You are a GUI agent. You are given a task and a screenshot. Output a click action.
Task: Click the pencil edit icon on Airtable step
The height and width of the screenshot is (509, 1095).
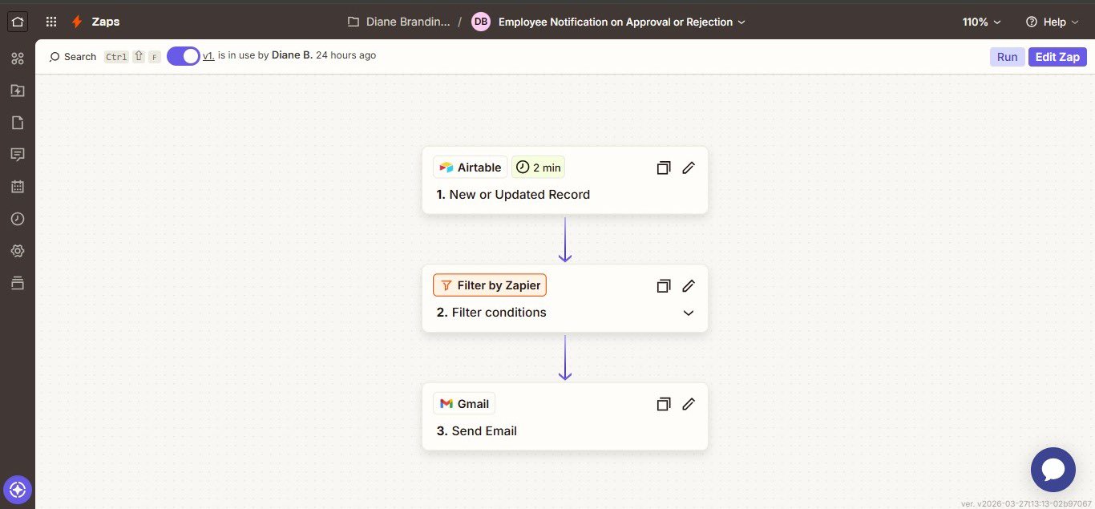(x=689, y=168)
